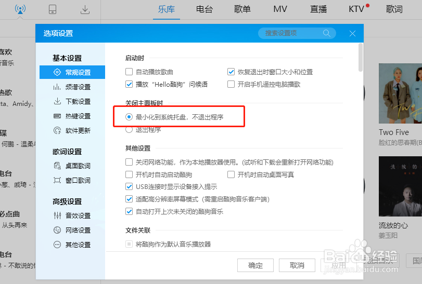Click the Two Five album title
The image size is (422, 284).
tap(394, 132)
